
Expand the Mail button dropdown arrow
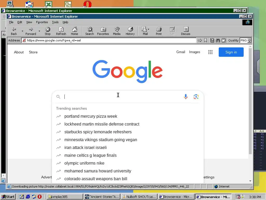148,29
